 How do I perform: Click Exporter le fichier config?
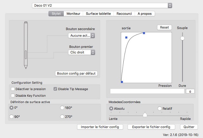pos(151,127)
